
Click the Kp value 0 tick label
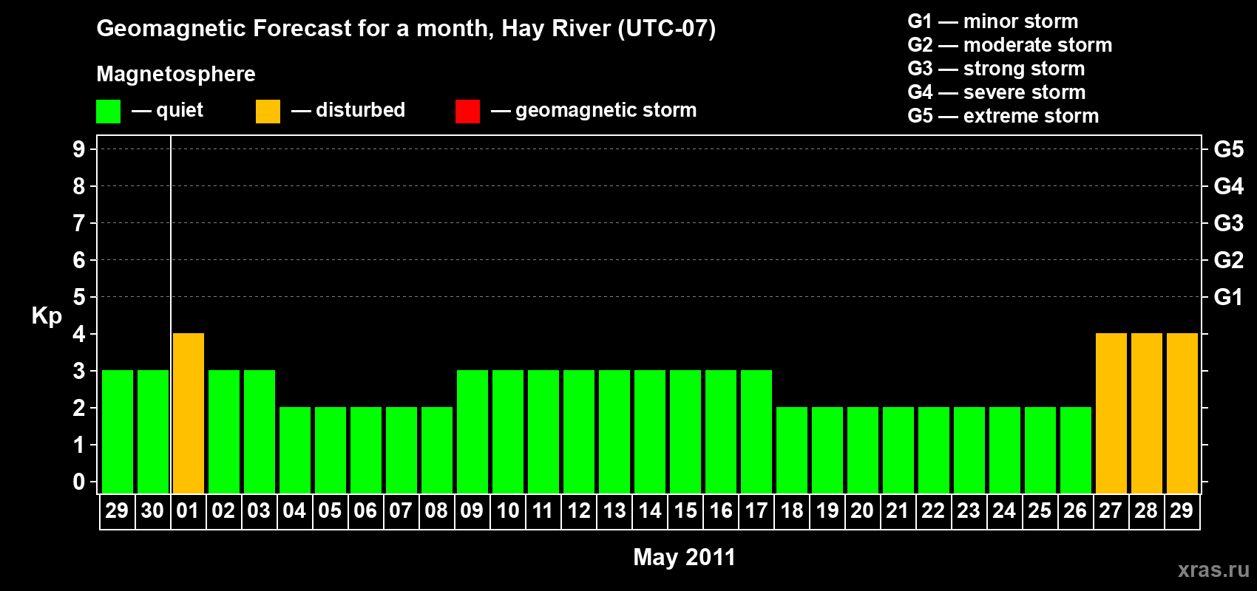pyautogui.click(x=79, y=482)
